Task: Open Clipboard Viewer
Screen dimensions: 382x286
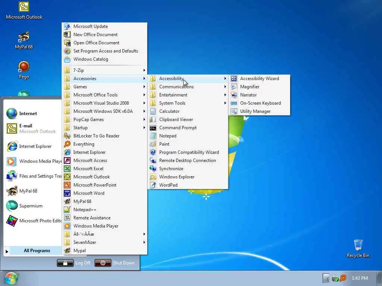Action: (x=188, y=120)
